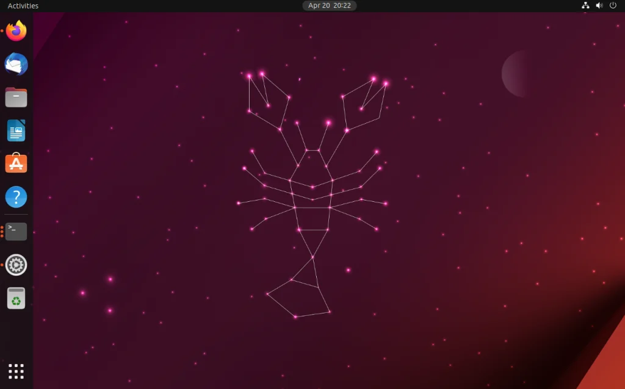625x389 pixels.
Task: Open the Ubuntu Software store
Action: point(15,163)
